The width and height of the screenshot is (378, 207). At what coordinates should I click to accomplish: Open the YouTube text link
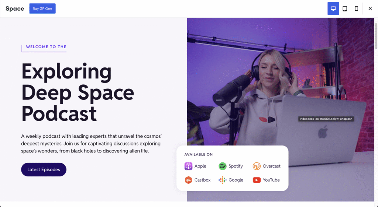coord(271,180)
